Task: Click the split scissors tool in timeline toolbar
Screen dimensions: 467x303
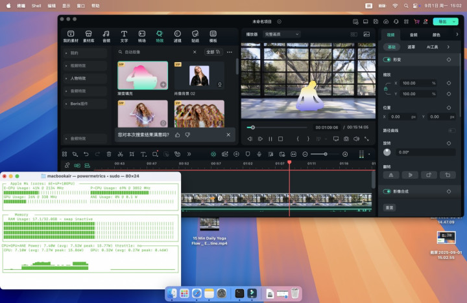Action: (120, 154)
